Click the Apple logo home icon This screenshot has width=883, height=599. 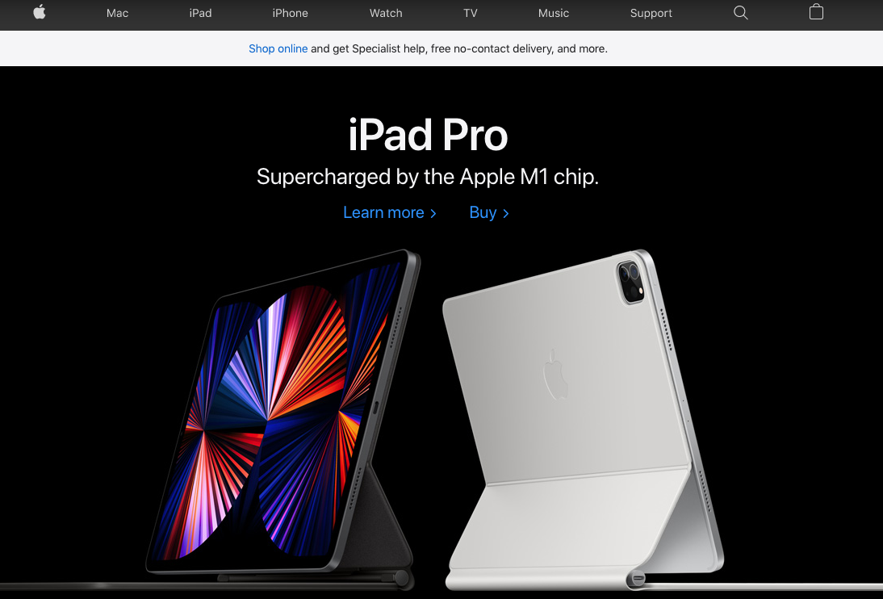(40, 12)
